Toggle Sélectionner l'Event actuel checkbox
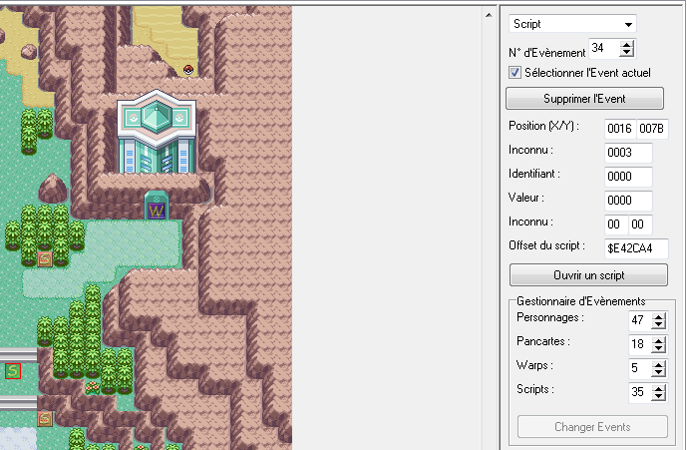 (515, 73)
